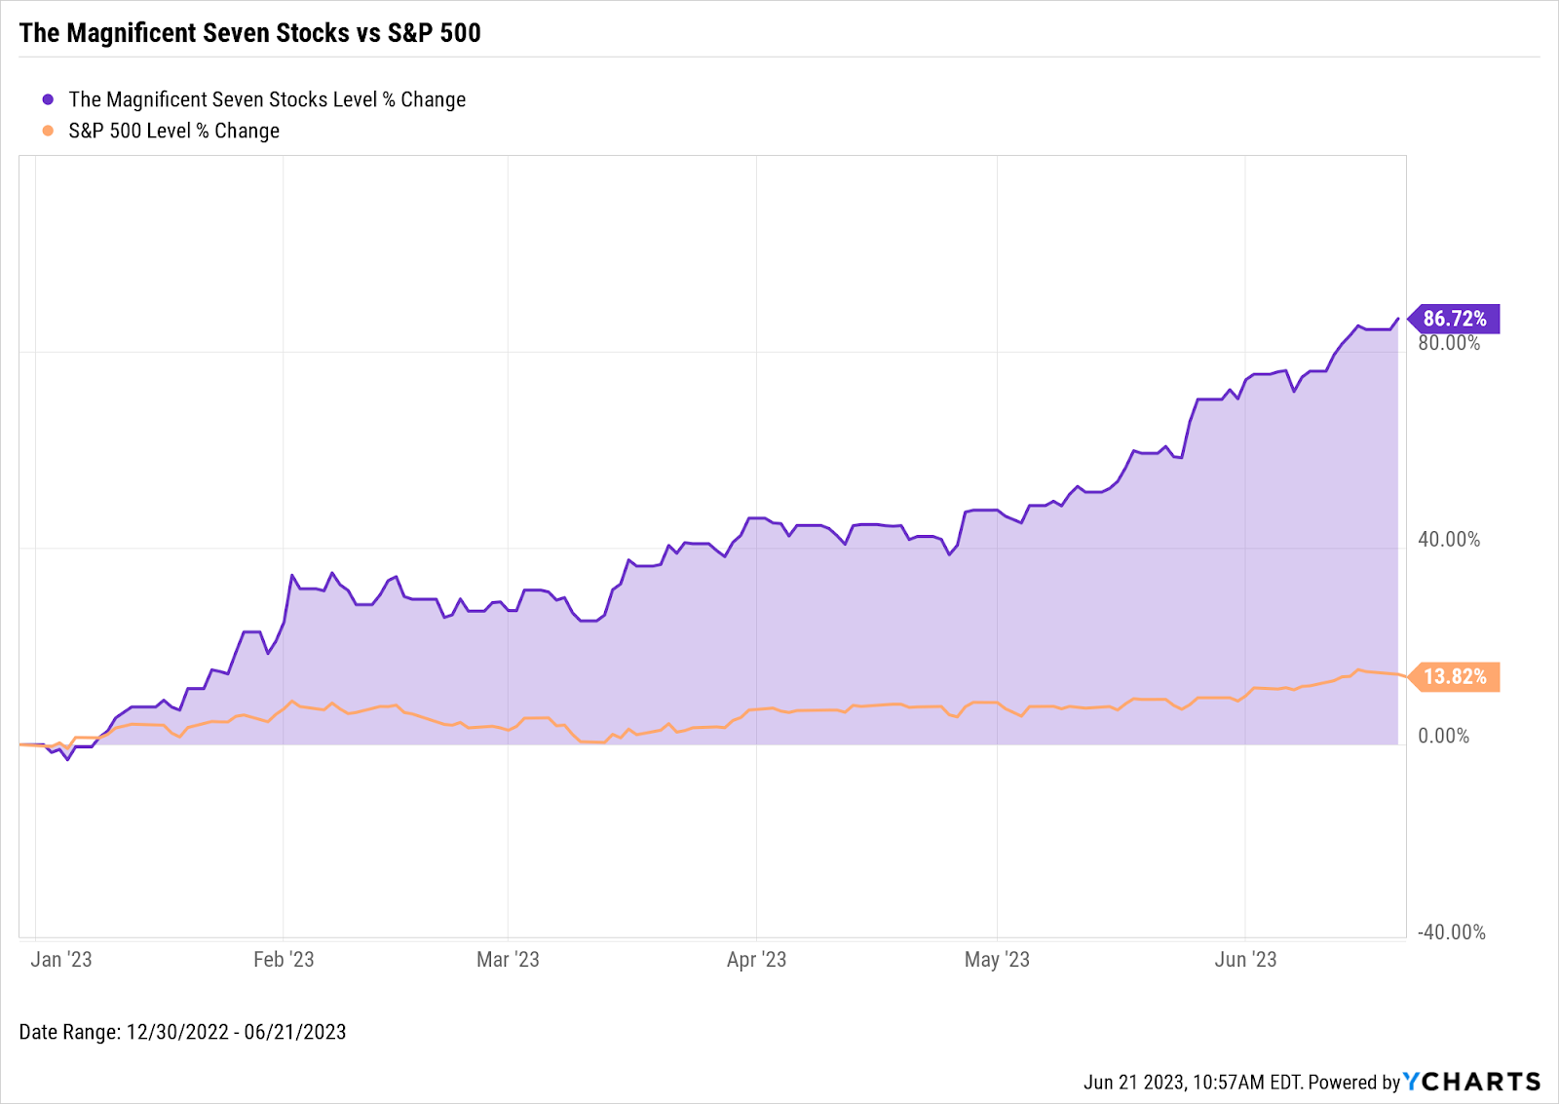
Task: Click the purple 86.72% value tag
Action: [x=1455, y=319]
